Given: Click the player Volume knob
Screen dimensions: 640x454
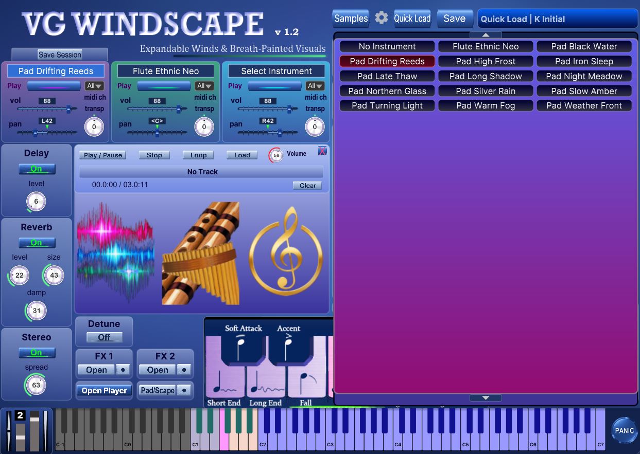Looking at the screenshot, I should click(x=276, y=155).
